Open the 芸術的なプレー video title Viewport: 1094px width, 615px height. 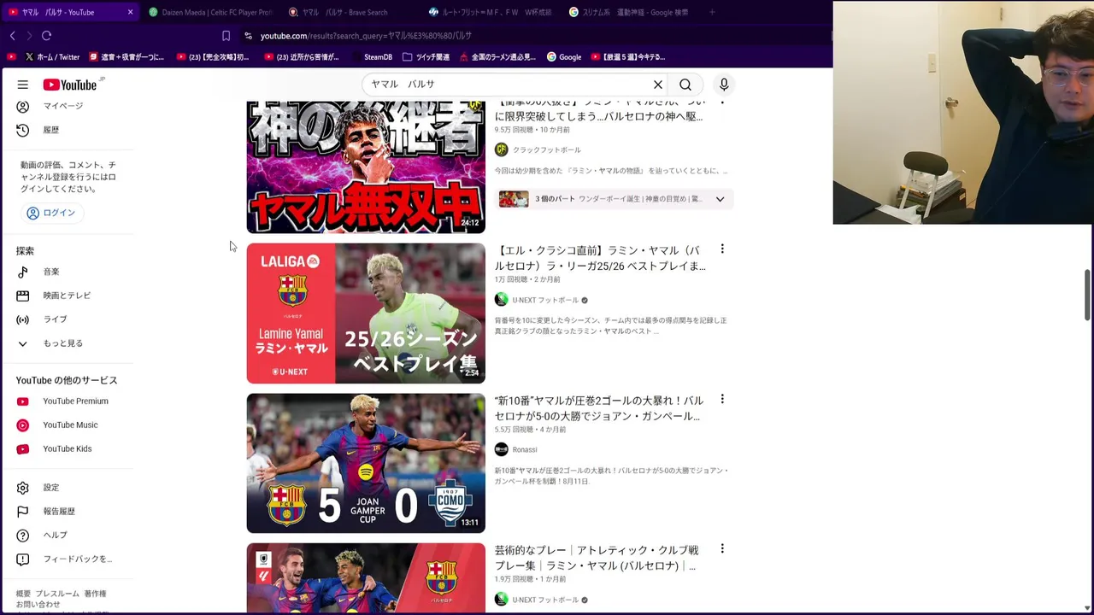[597, 558]
